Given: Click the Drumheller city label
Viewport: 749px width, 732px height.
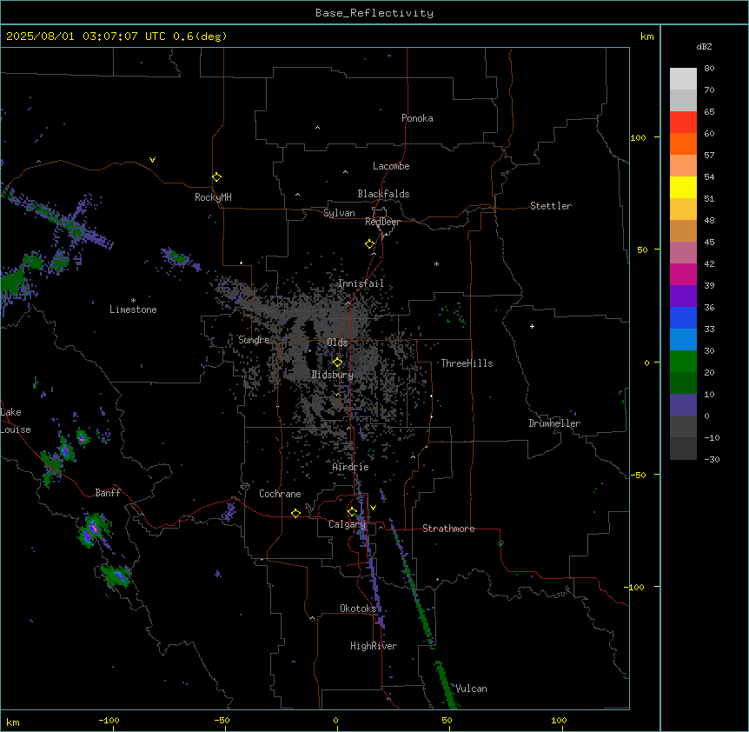Looking at the screenshot, I should point(554,423).
